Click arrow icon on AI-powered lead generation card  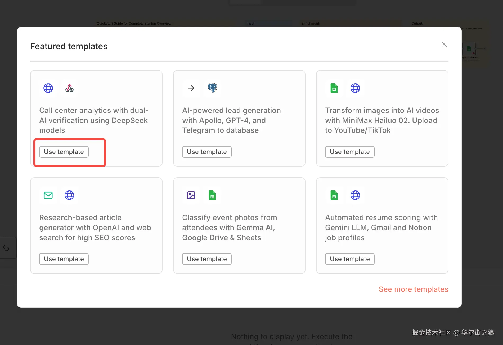pos(191,88)
